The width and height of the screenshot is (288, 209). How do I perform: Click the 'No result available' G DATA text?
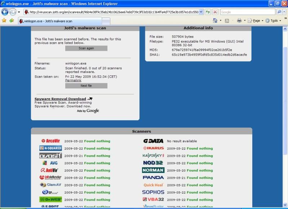click(182, 141)
